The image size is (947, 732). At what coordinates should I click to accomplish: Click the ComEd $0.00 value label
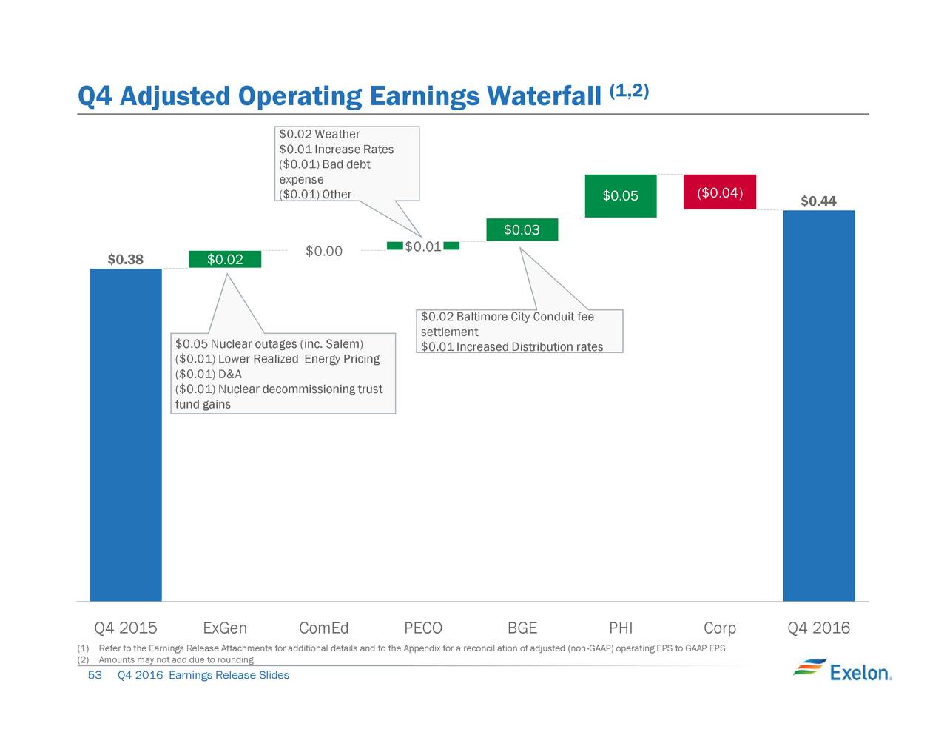click(x=324, y=252)
